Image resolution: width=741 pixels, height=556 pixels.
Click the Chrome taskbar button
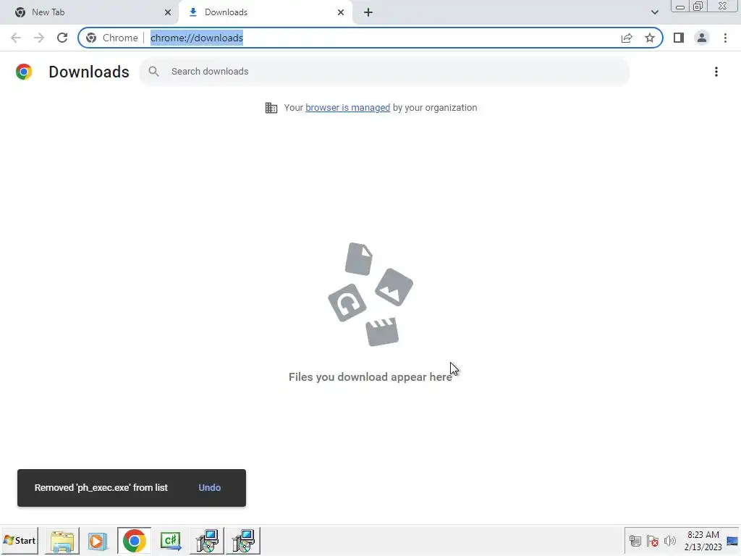click(134, 540)
